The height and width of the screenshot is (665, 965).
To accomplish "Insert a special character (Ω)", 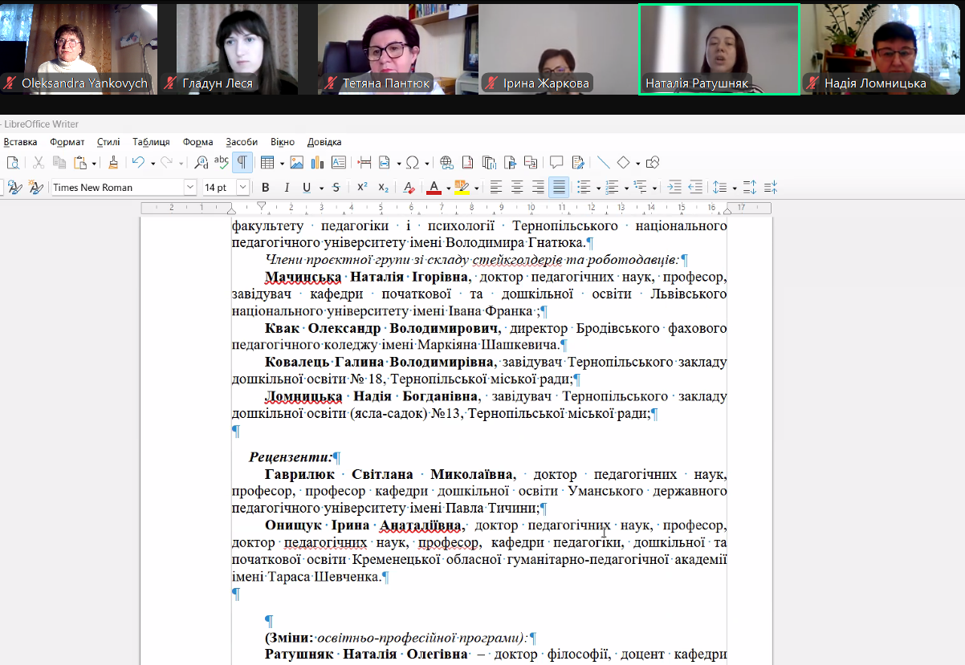I will pos(411,162).
